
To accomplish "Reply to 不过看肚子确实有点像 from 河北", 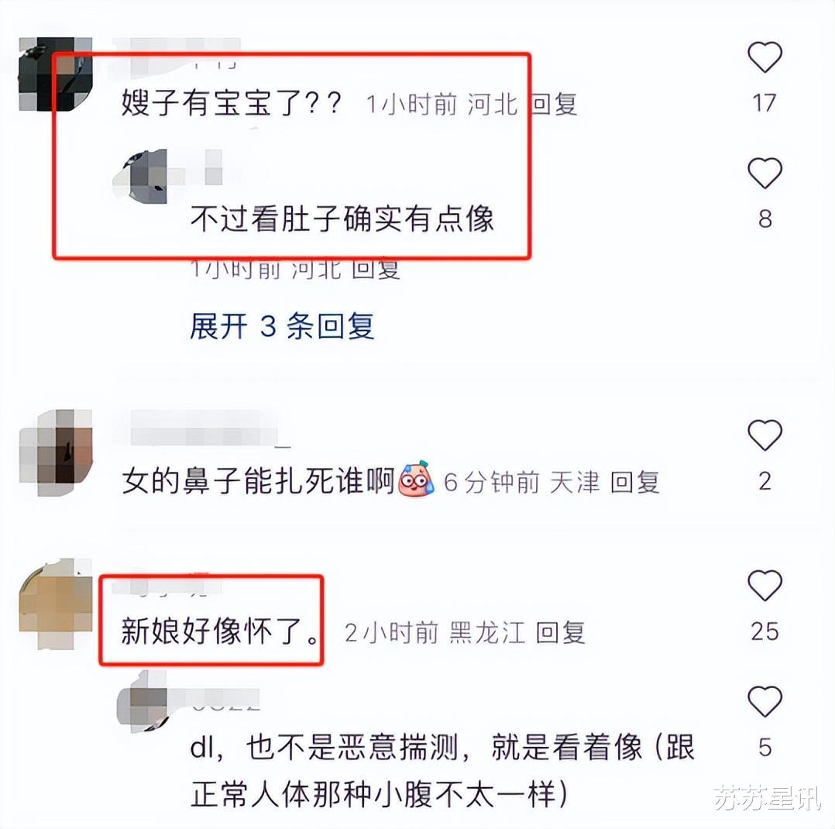I will (x=376, y=270).
